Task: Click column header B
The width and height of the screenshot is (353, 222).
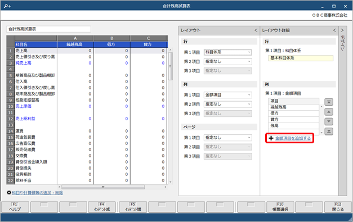Action: click(x=111, y=38)
